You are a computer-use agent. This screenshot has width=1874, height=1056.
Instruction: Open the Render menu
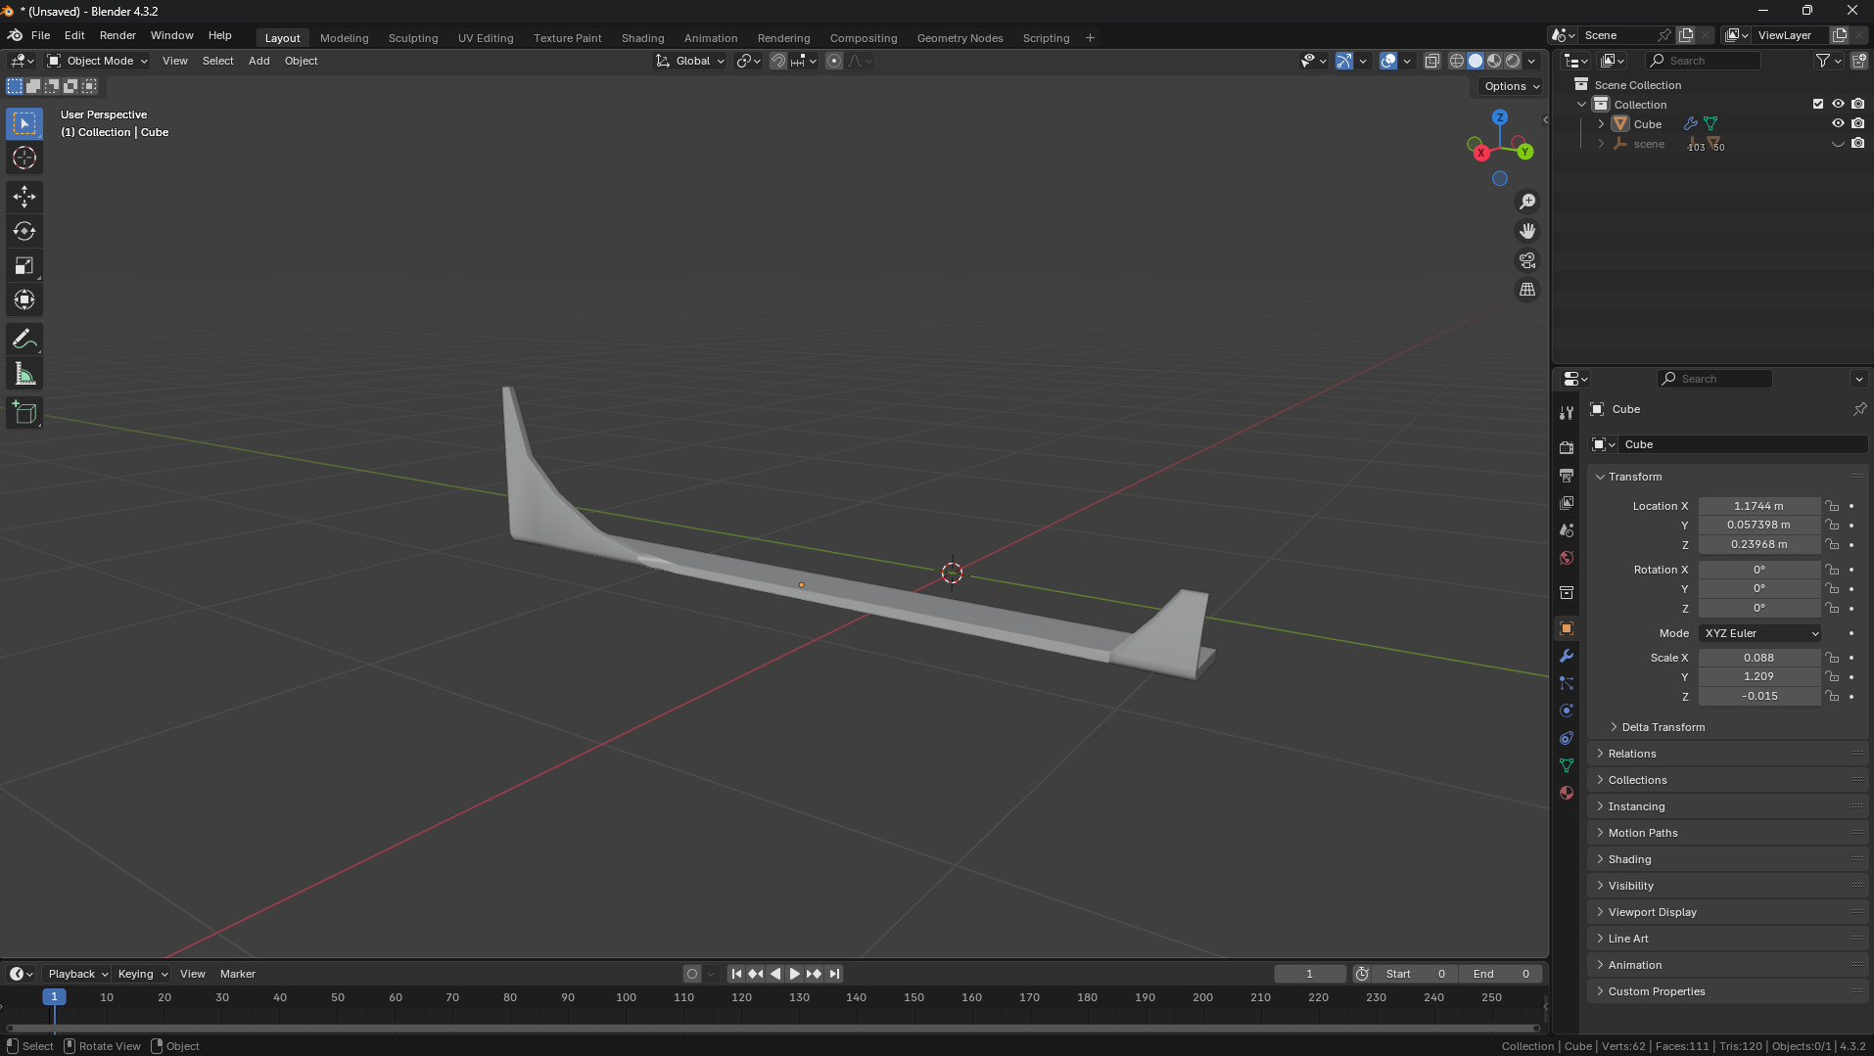tap(117, 35)
